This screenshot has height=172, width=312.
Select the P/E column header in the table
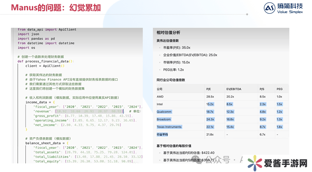click(209, 89)
